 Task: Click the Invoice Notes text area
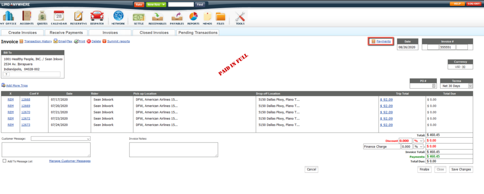pyautogui.click(x=173, y=150)
